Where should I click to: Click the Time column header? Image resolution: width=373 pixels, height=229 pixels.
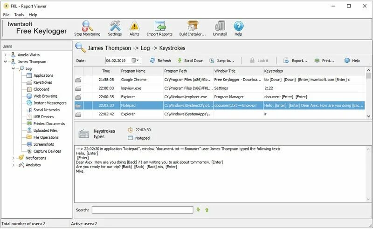pyautogui.click(x=106, y=71)
